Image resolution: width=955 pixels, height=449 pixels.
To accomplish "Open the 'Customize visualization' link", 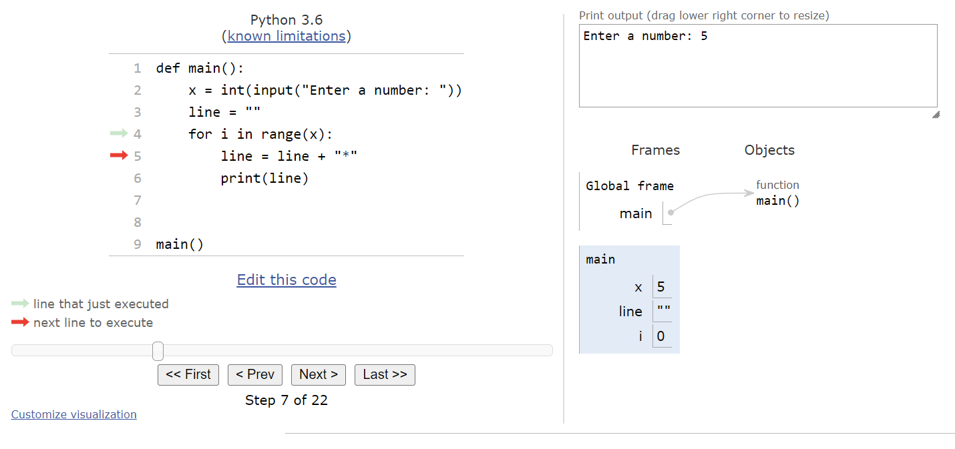I will pos(73,414).
